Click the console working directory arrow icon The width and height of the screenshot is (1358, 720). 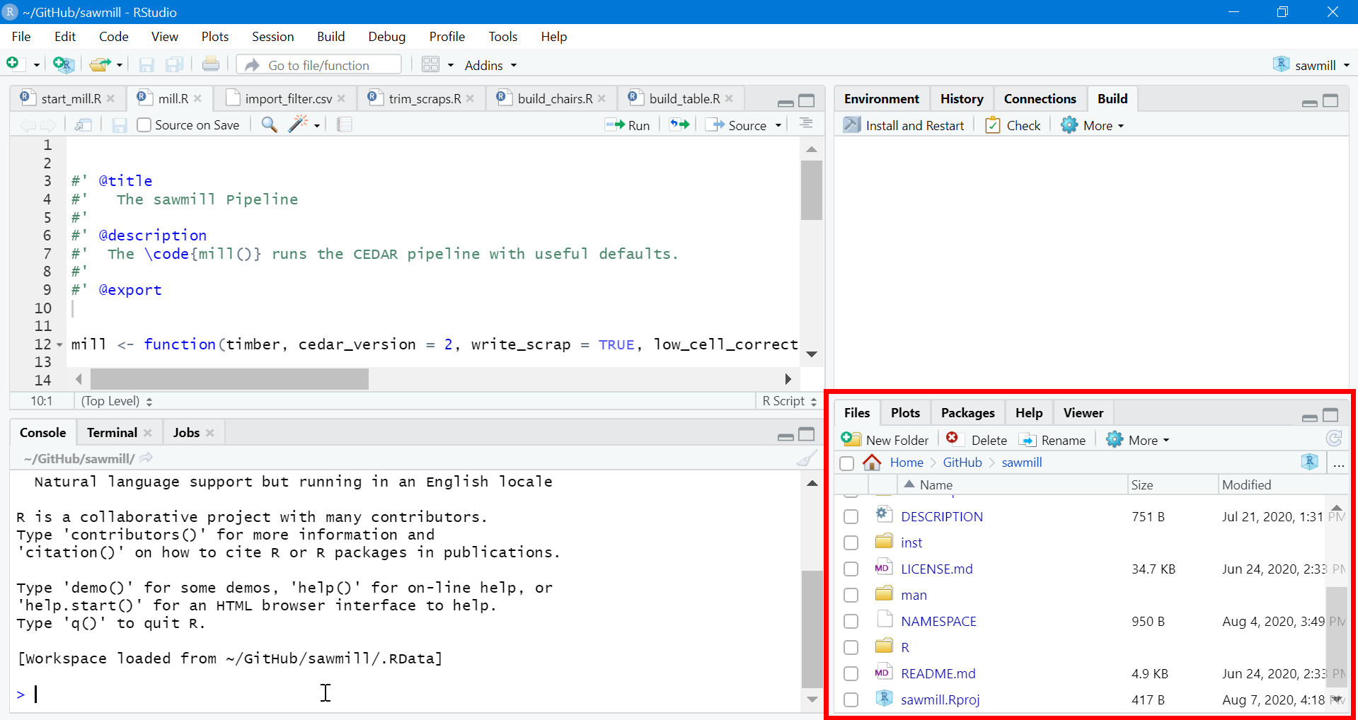[146, 458]
